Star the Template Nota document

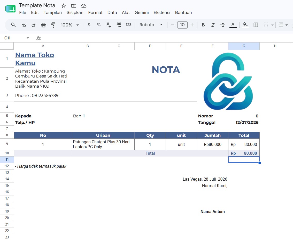coord(64,6)
